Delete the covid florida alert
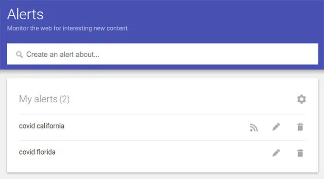 pos(300,153)
